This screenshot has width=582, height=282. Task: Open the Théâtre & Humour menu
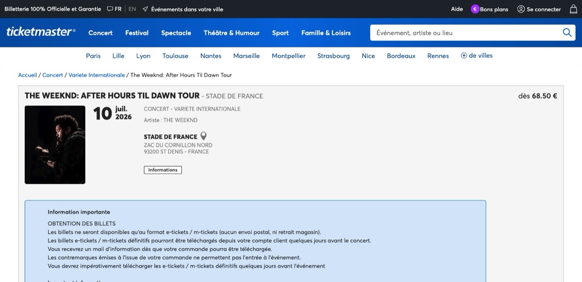231,33
